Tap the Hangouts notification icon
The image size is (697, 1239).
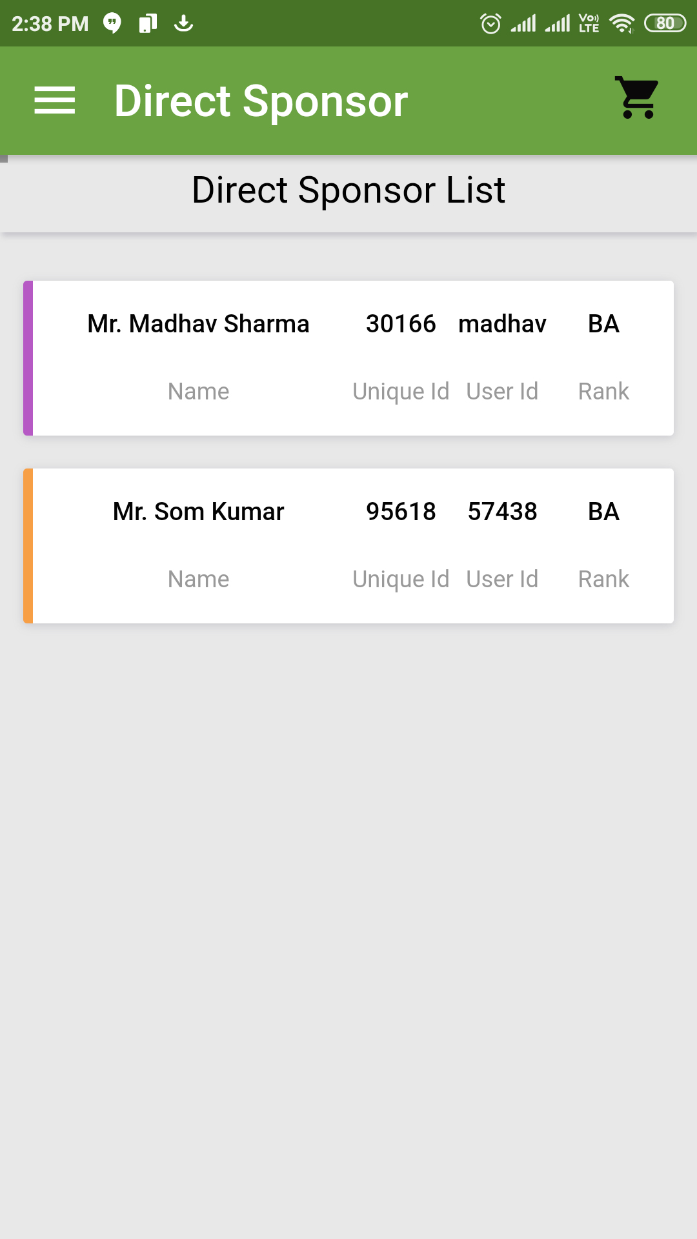point(112,24)
